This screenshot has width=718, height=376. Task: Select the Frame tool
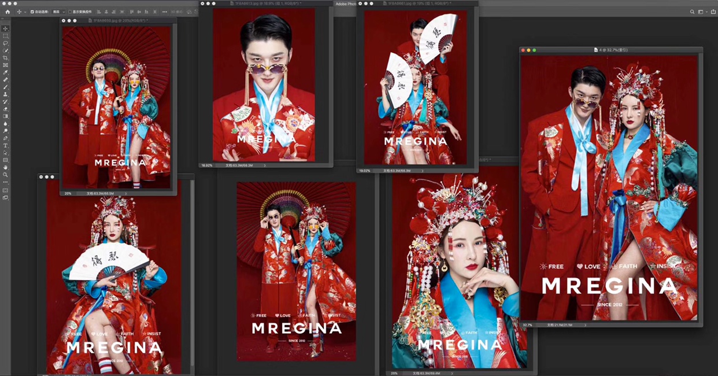click(x=5, y=65)
